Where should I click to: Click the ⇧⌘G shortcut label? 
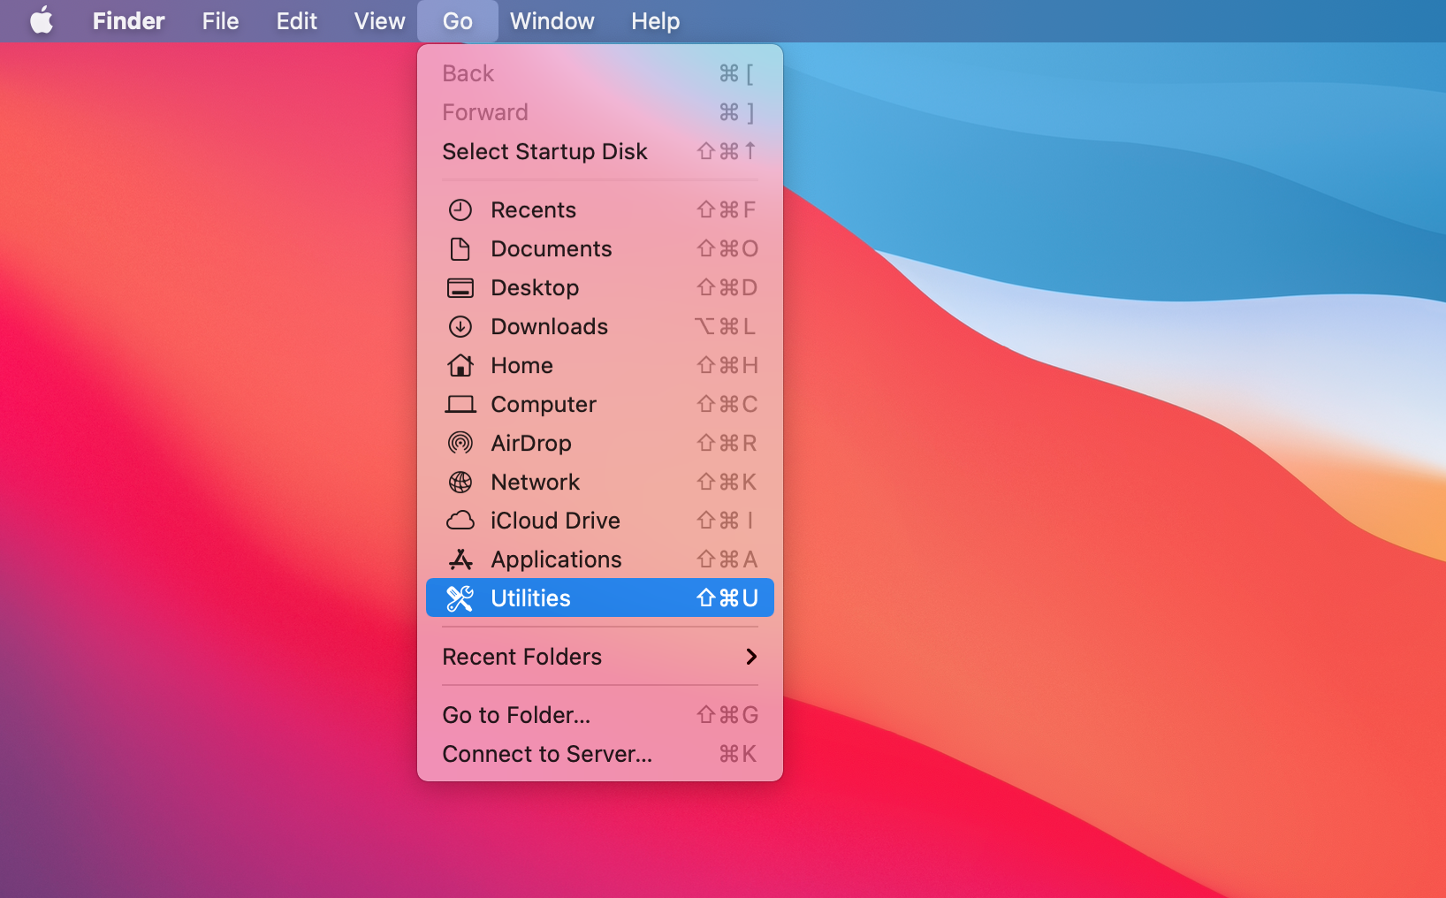[727, 715]
